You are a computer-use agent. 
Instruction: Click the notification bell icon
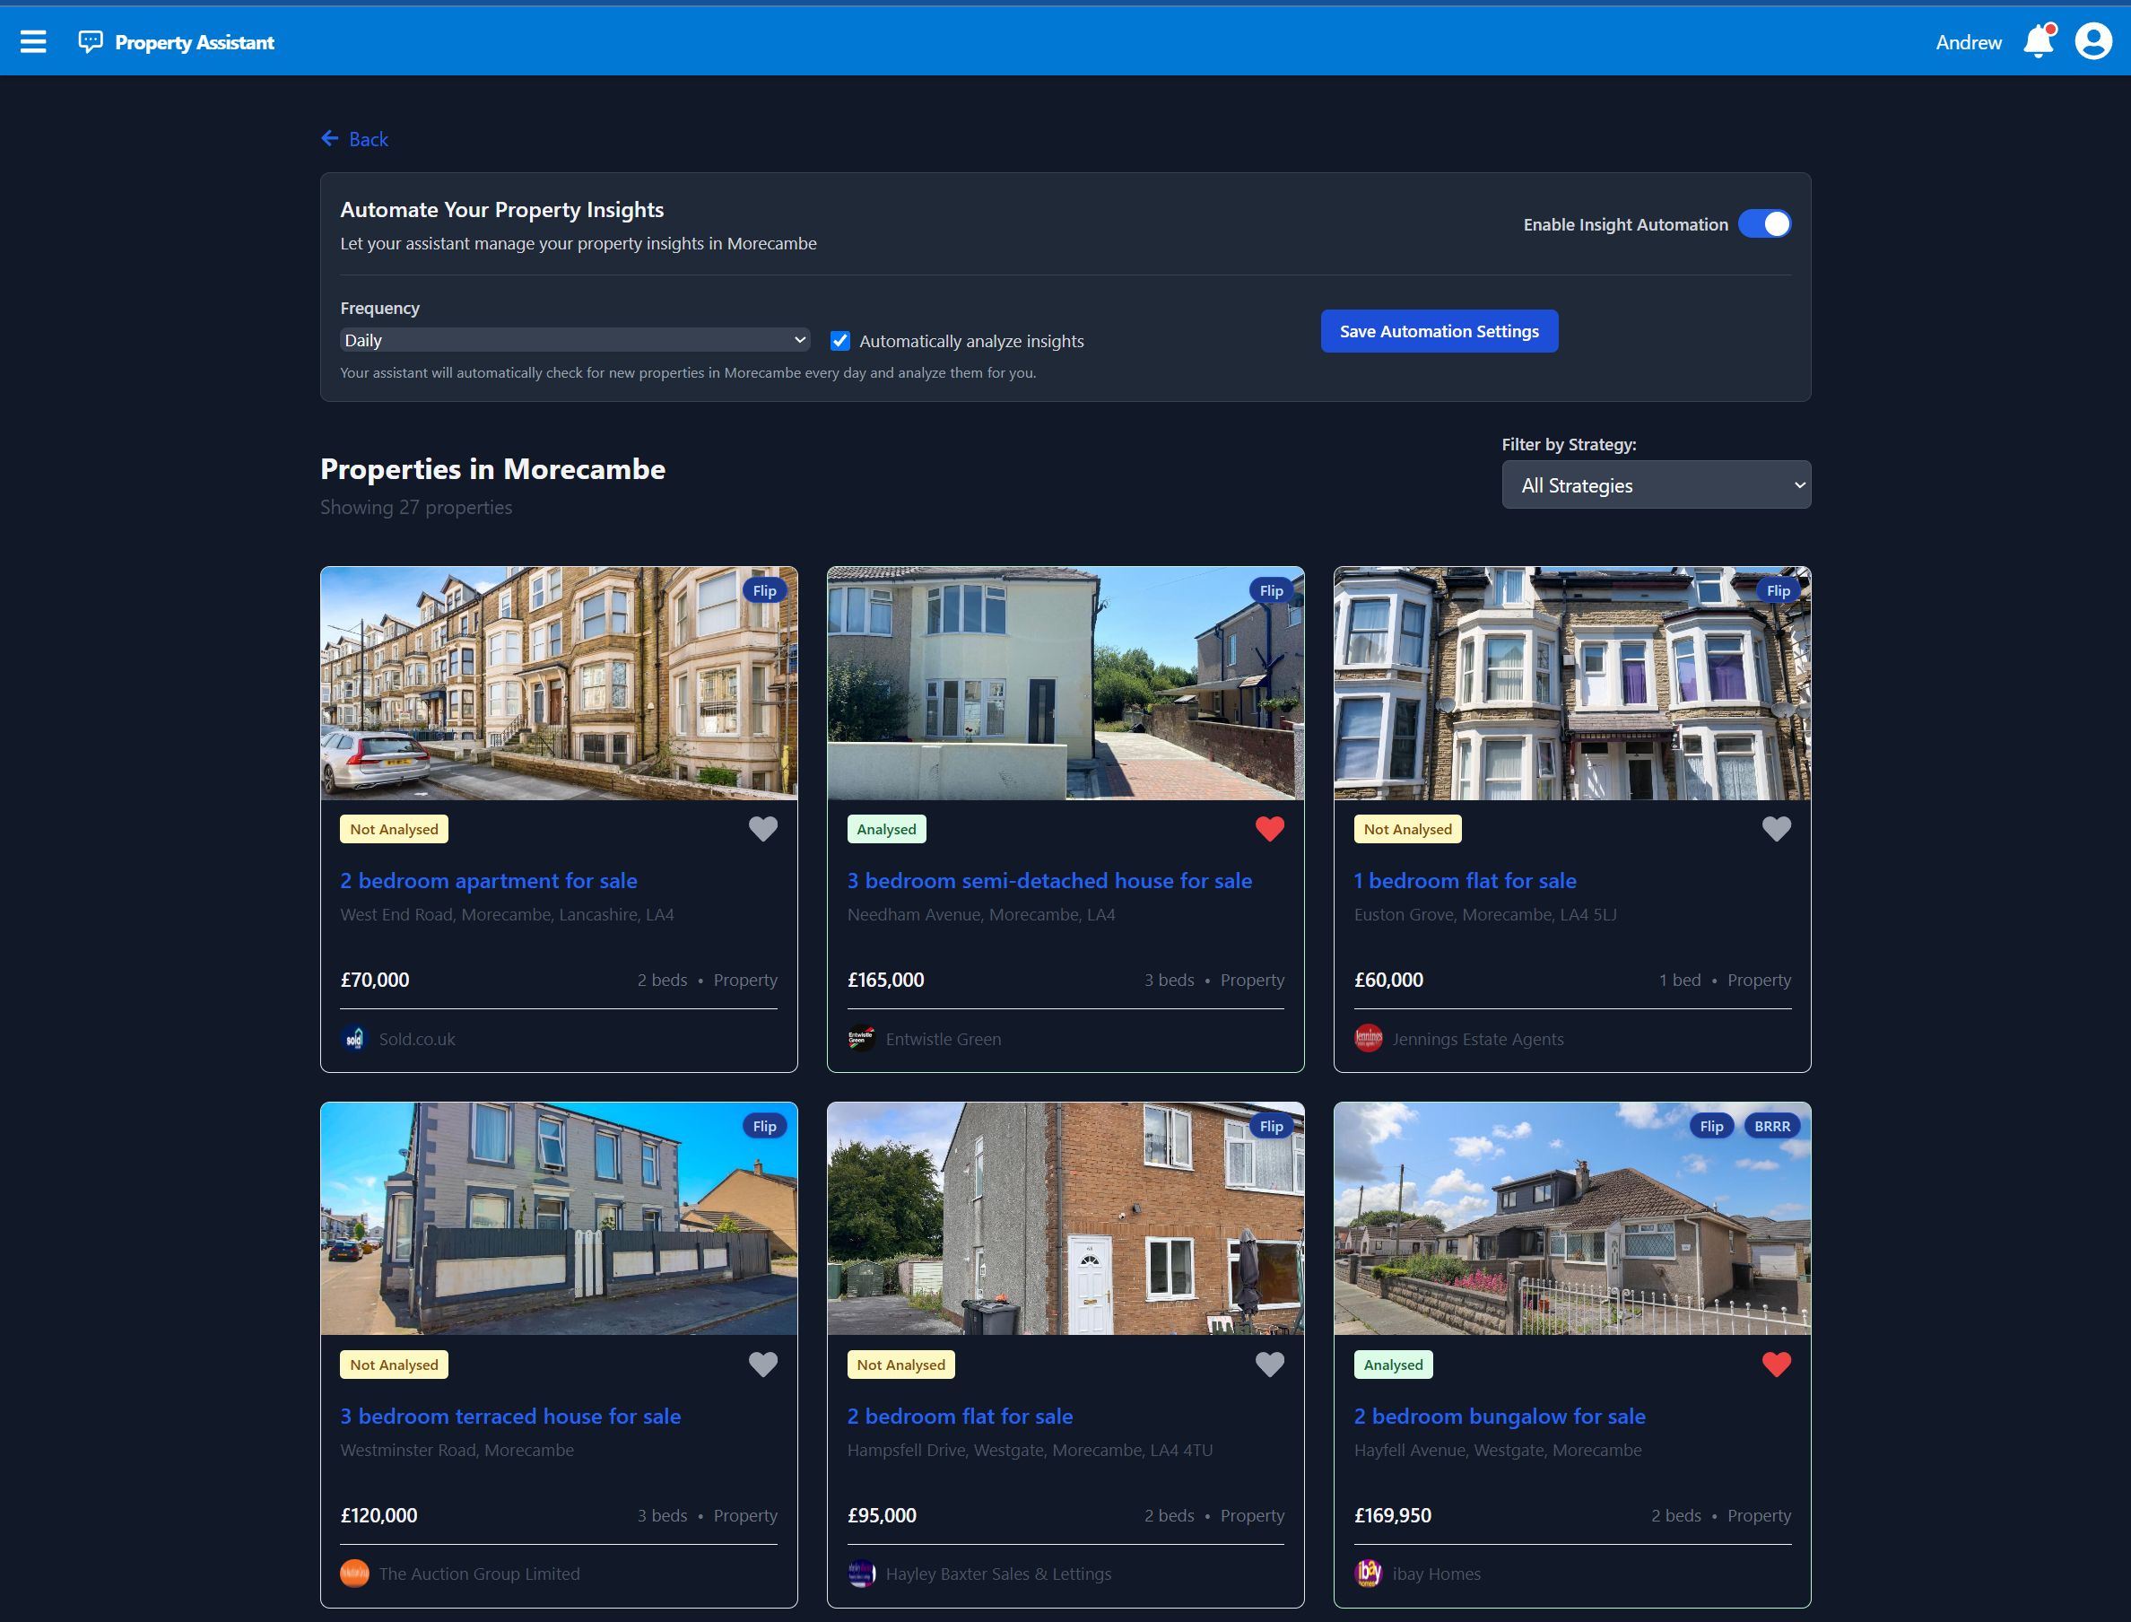(2039, 41)
